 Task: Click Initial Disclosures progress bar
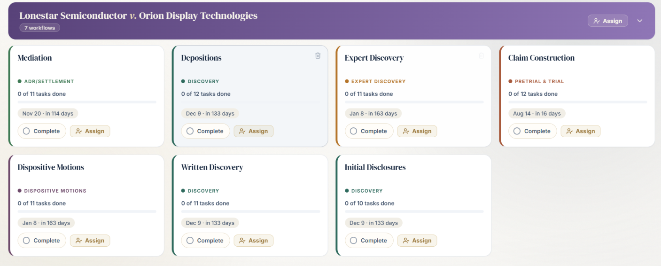click(414, 211)
